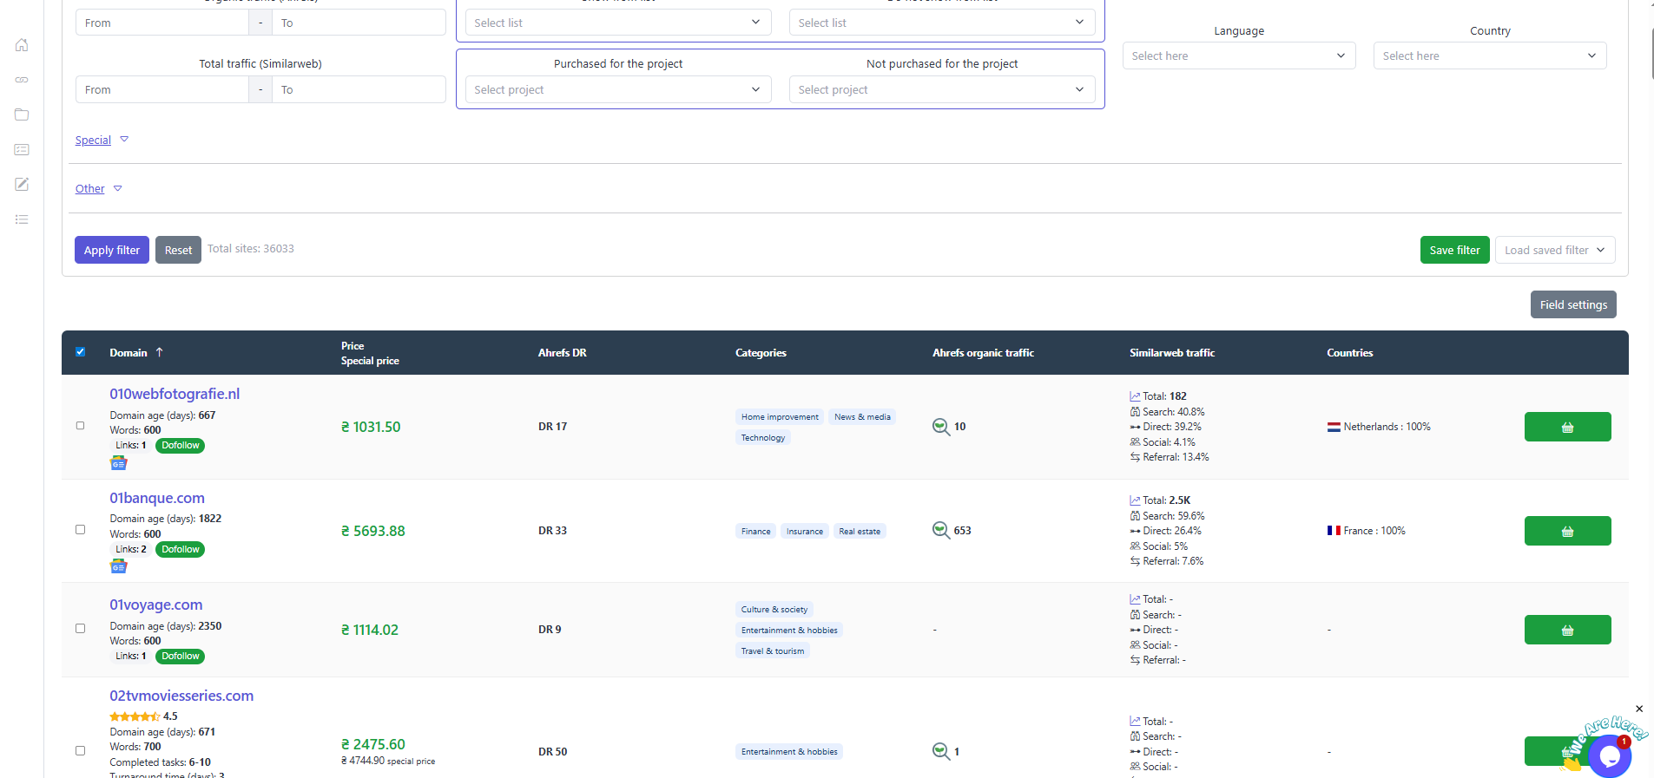
Task: Open the home icon in the sidebar
Action: (22, 45)
